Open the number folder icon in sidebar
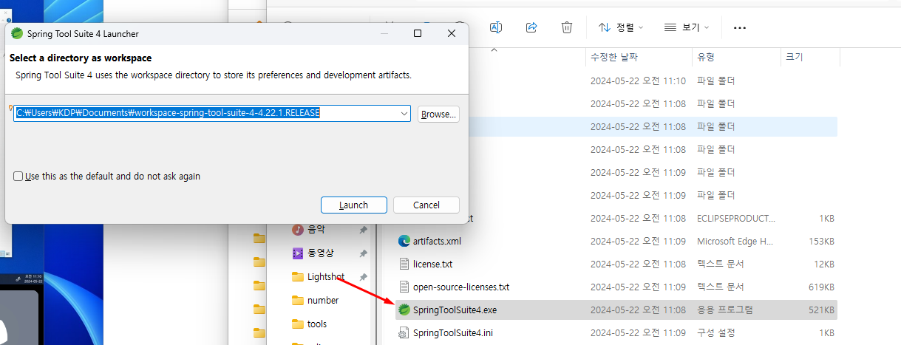Screen dimensions: 901x345 point(298,301)
